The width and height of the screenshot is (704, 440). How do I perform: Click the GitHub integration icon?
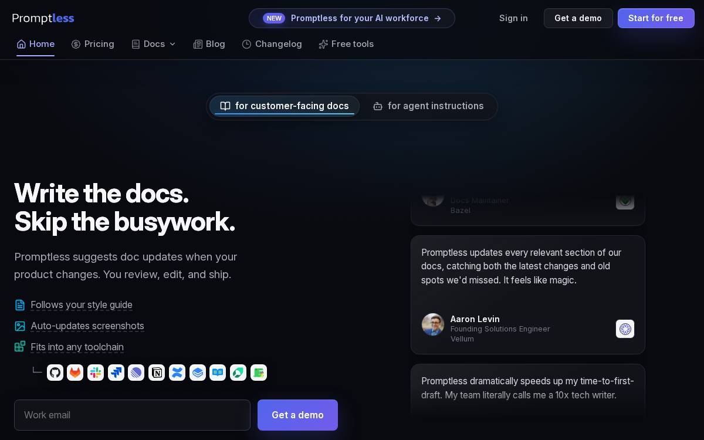click(55, 373)
